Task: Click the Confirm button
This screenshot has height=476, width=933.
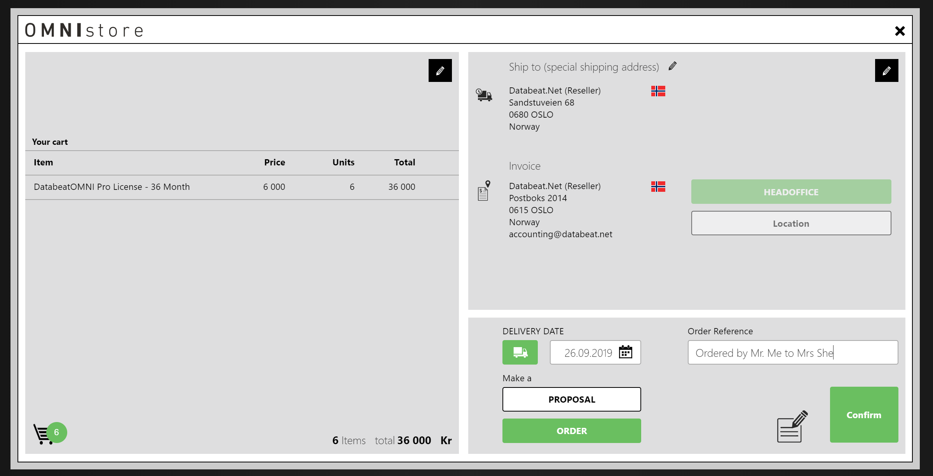Action: (x=864, y=415)
